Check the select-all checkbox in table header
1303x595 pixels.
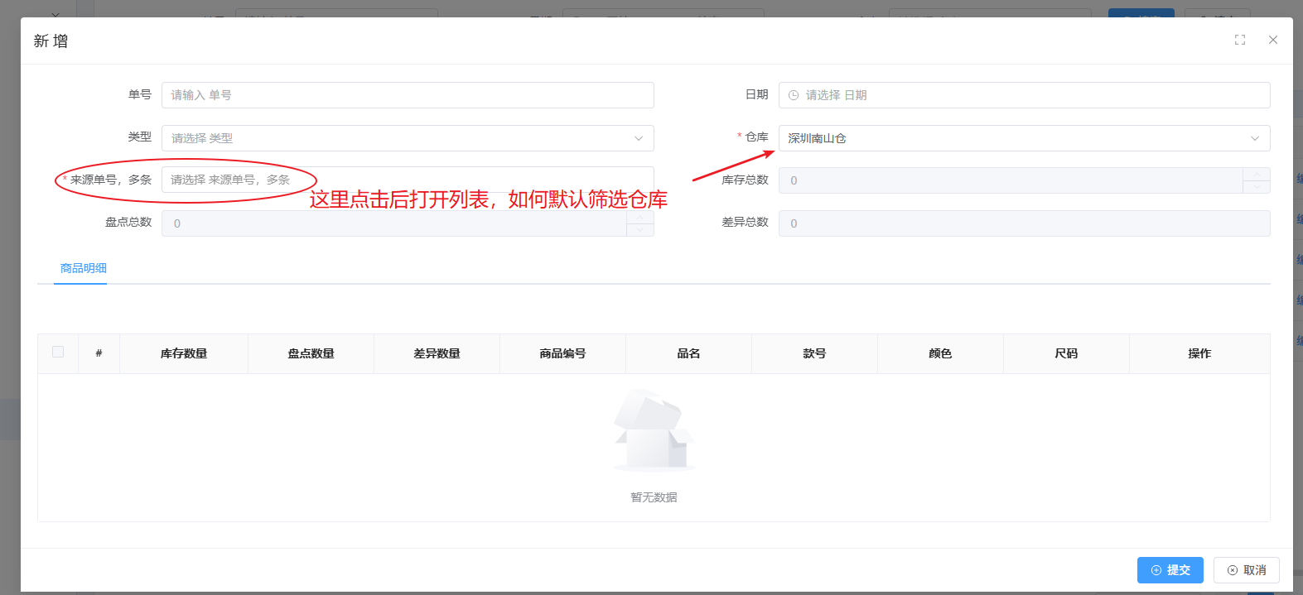pos(58,352)
